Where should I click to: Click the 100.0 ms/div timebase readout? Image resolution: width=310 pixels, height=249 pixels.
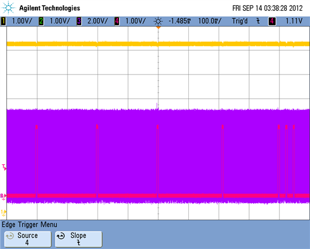[210, 21]
